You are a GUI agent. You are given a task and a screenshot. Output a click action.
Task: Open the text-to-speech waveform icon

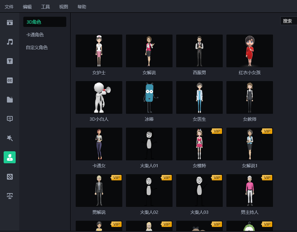click(9, 196)
